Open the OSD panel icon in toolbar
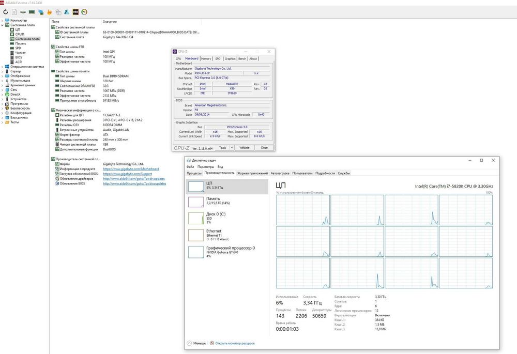The height and width of the screenshot is (354, 517). pyautogui.click(x=75, y=11)
